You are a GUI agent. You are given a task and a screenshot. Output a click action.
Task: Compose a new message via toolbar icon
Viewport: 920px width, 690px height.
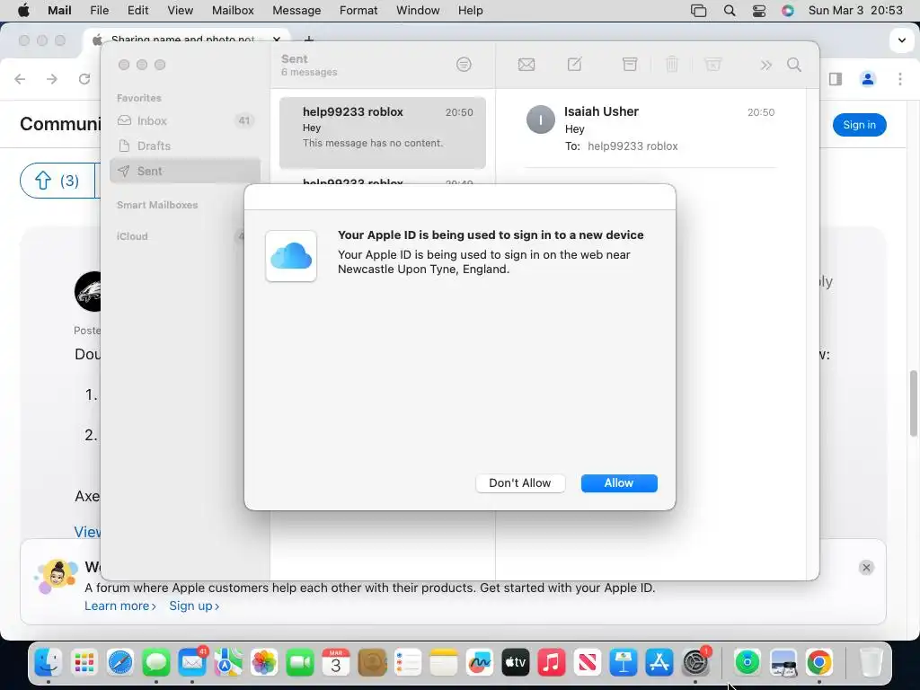pos(574,64)
